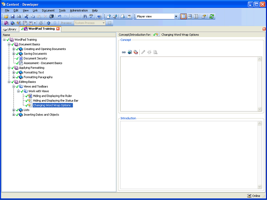Screen dimensions: 267x200
Task: Expand the Saving Documents node
Action: (x=14, y=54)
